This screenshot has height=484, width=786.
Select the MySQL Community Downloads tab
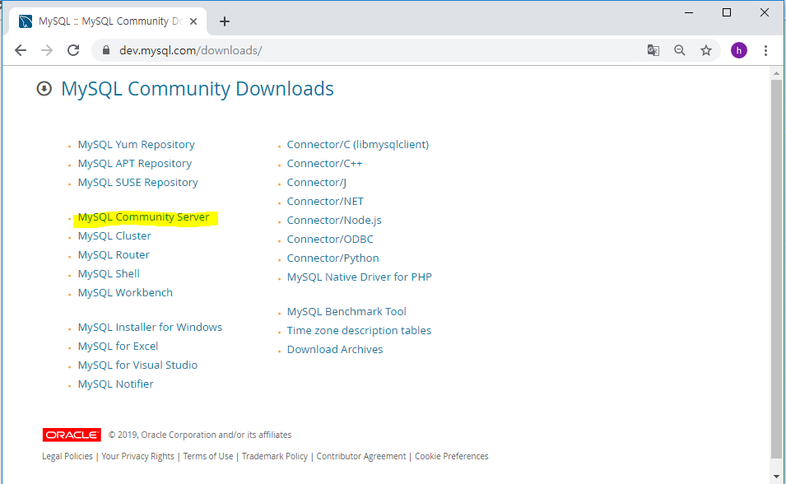point(108,21)
